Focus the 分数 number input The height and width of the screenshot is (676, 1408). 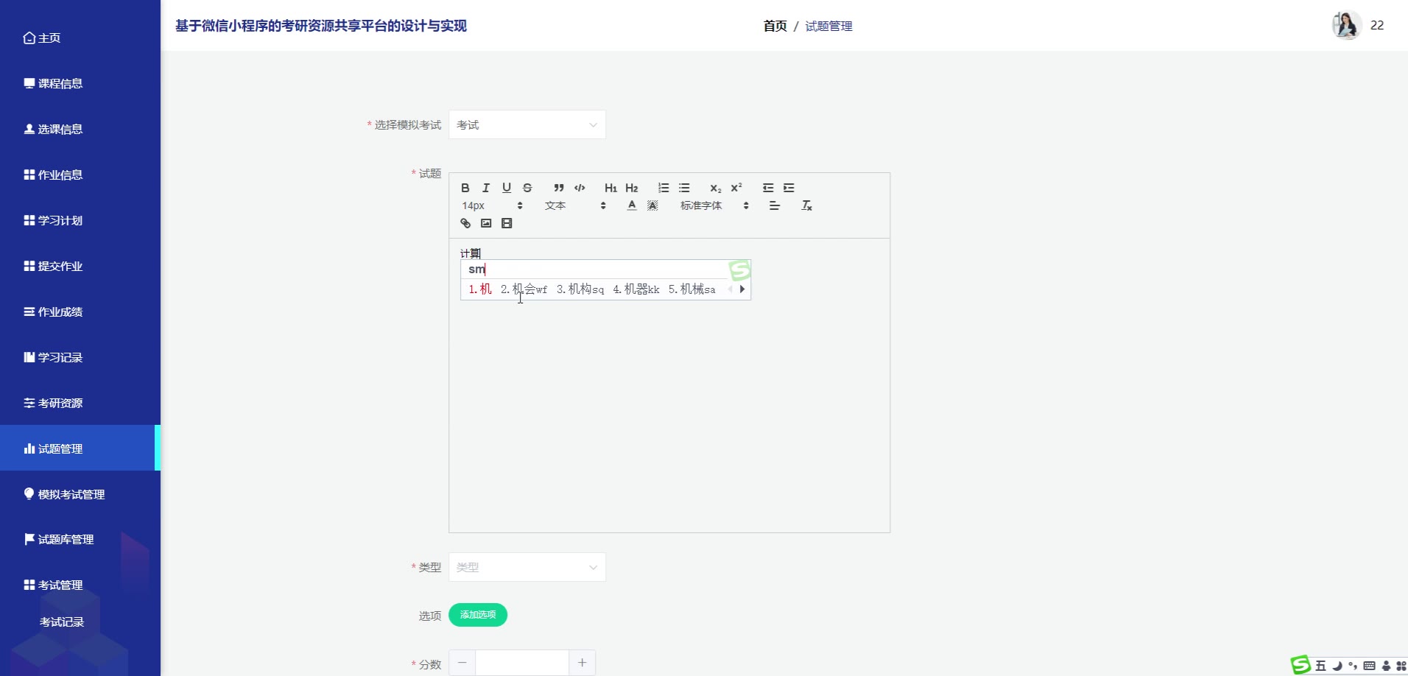click(x=522, y=663)
